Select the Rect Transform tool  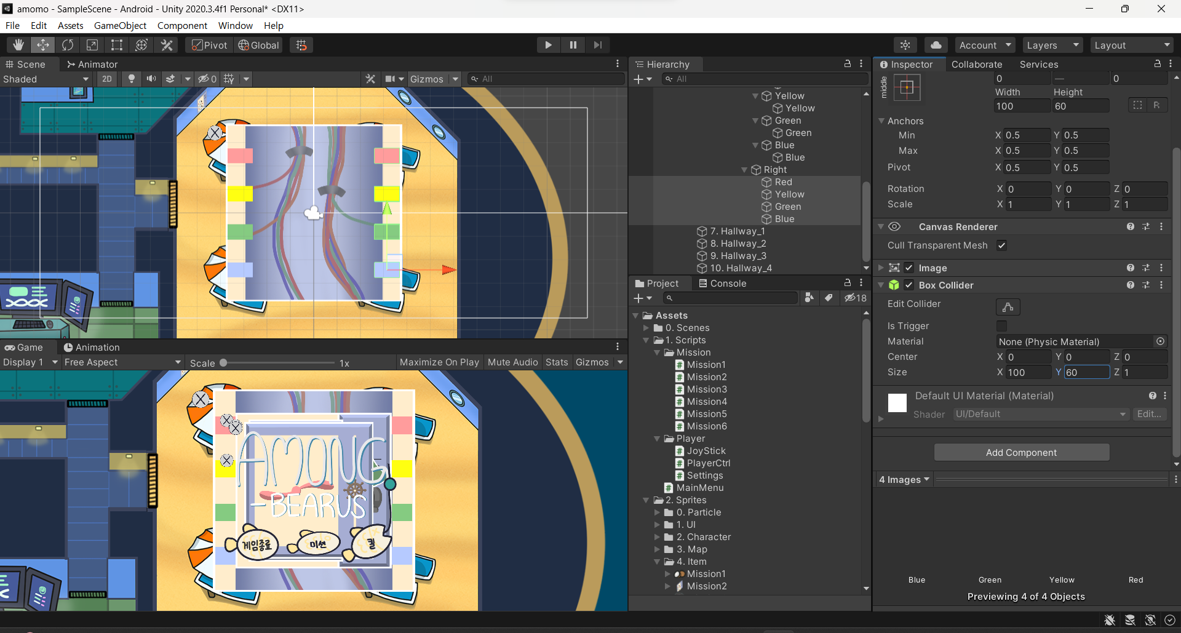(x=117, y=45)
